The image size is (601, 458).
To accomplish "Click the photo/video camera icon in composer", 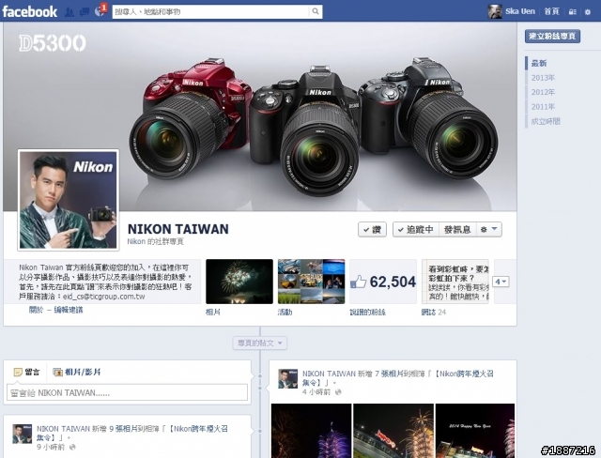I will [x=58, y=372].
